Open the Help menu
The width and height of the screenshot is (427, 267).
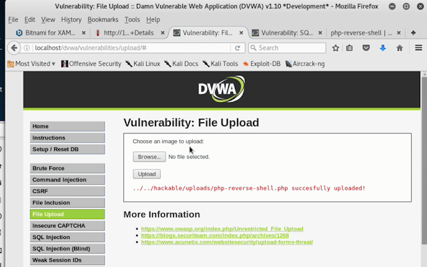153,19
